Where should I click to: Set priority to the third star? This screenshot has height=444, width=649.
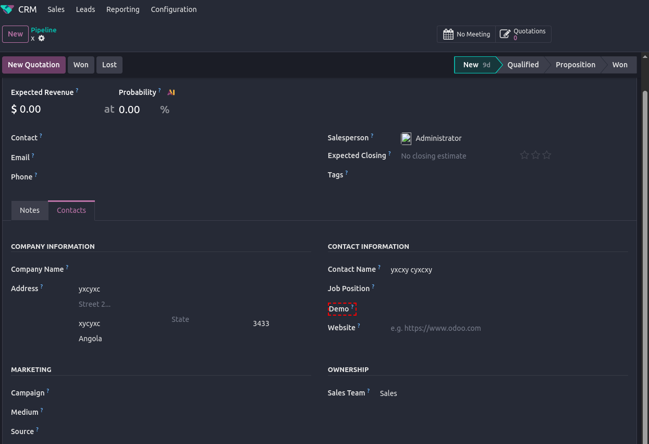click(547, 155)
